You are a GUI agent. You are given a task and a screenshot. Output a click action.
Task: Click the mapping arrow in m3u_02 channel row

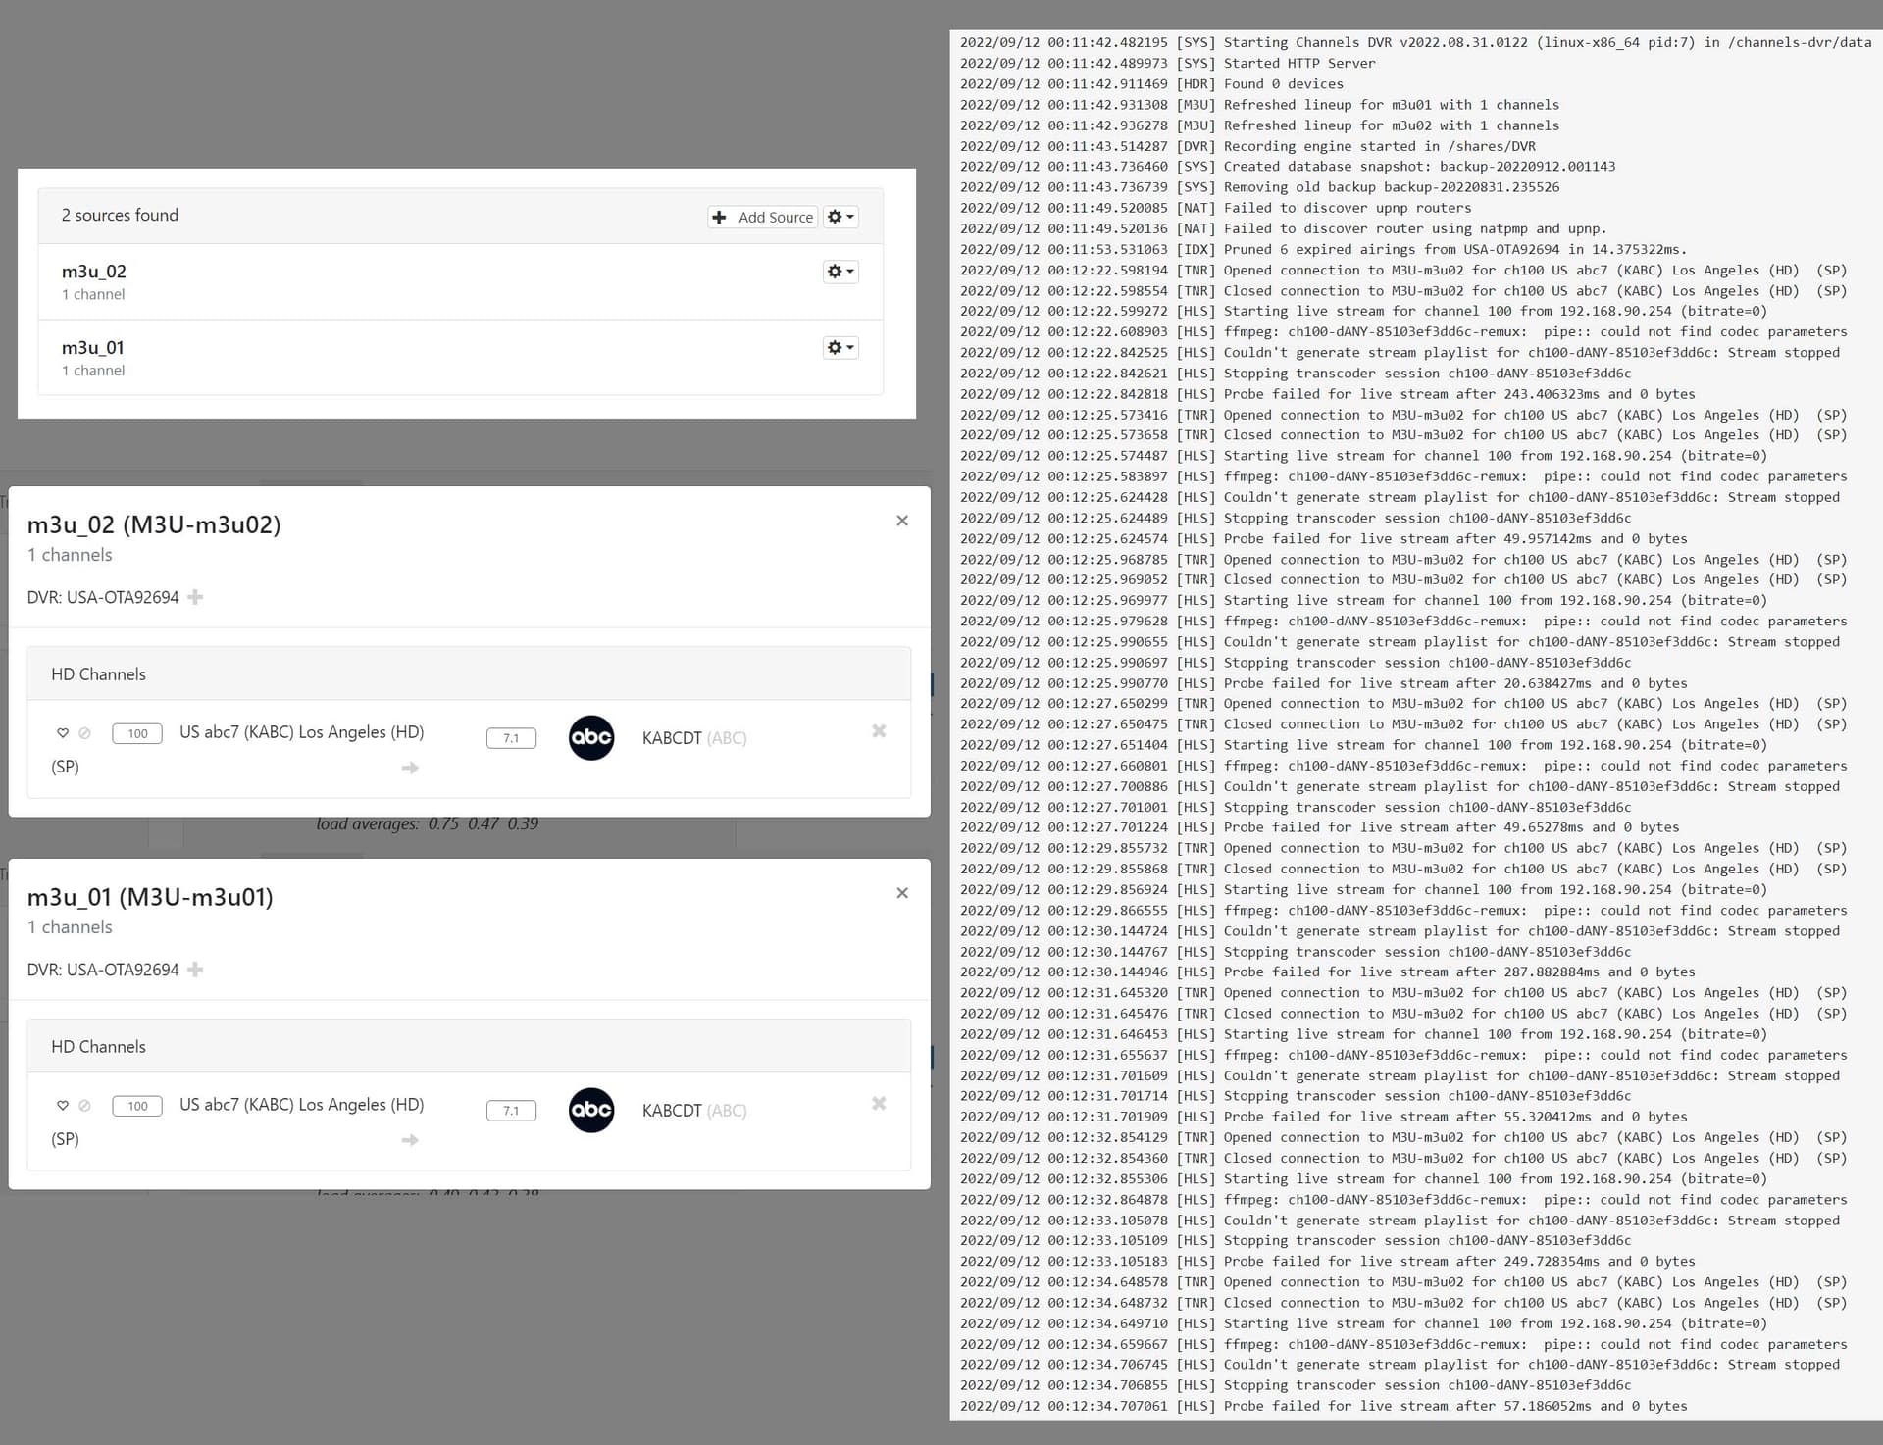click(x=410, y=768)
